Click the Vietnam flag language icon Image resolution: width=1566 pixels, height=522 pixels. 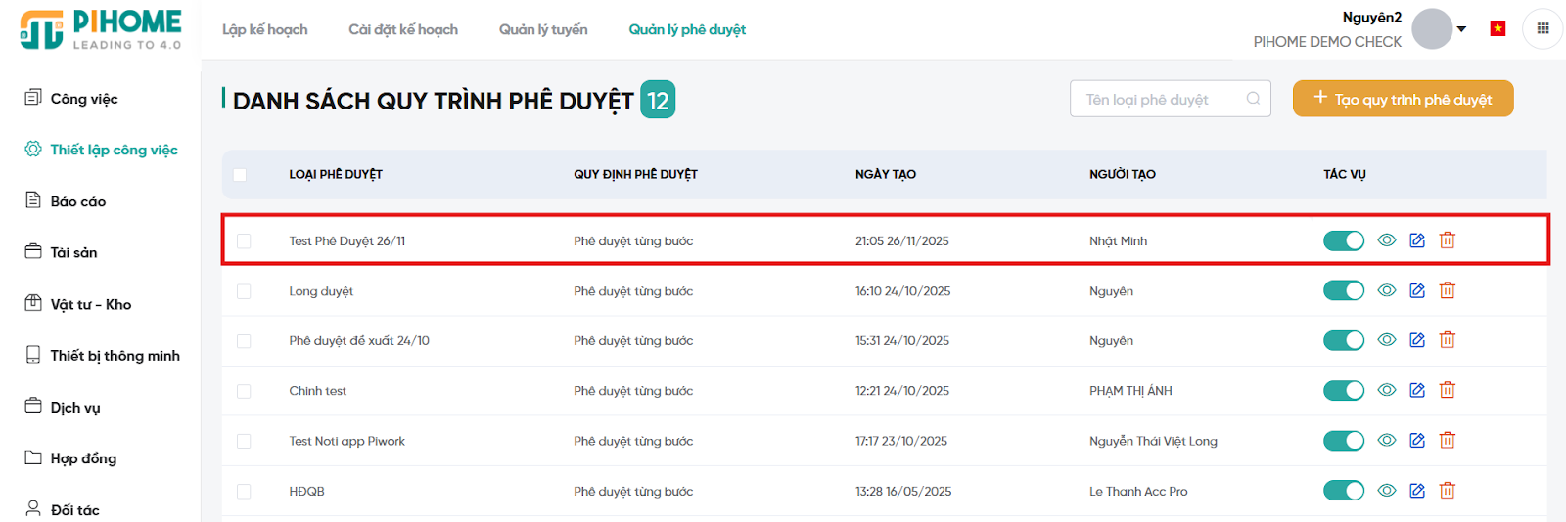tap(1497, 28)
